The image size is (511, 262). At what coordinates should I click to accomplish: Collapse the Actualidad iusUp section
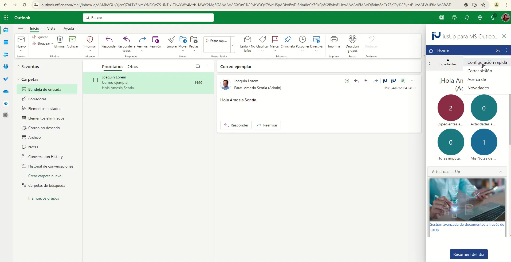[501, 172]
